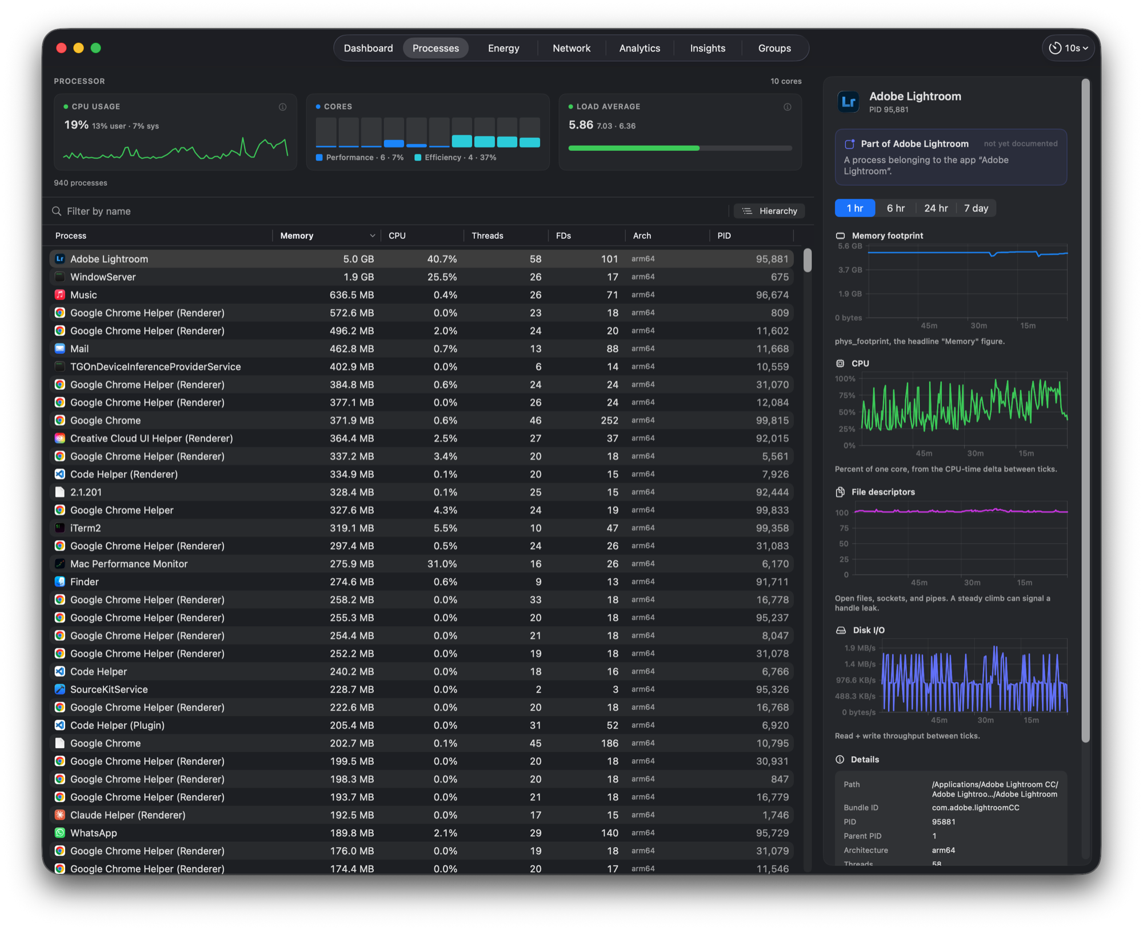
Task: Click the info icon on the Load Average card
Action: click(788, 107)
